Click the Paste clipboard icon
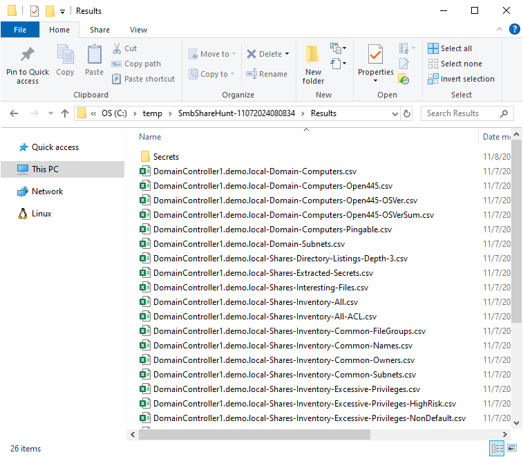The image size is (523, 457). [x=94, y=55]
